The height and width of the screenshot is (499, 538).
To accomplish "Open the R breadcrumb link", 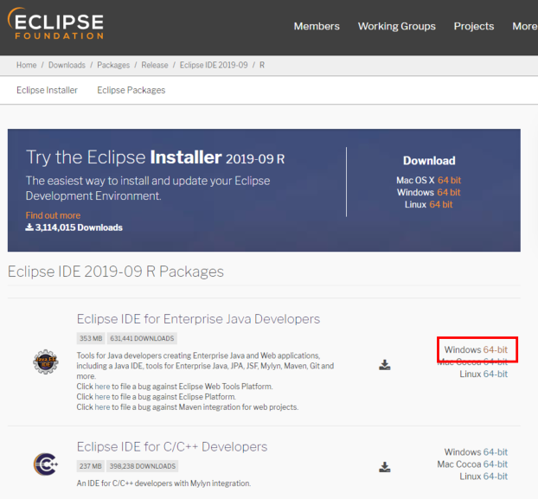I will [262, 65].
